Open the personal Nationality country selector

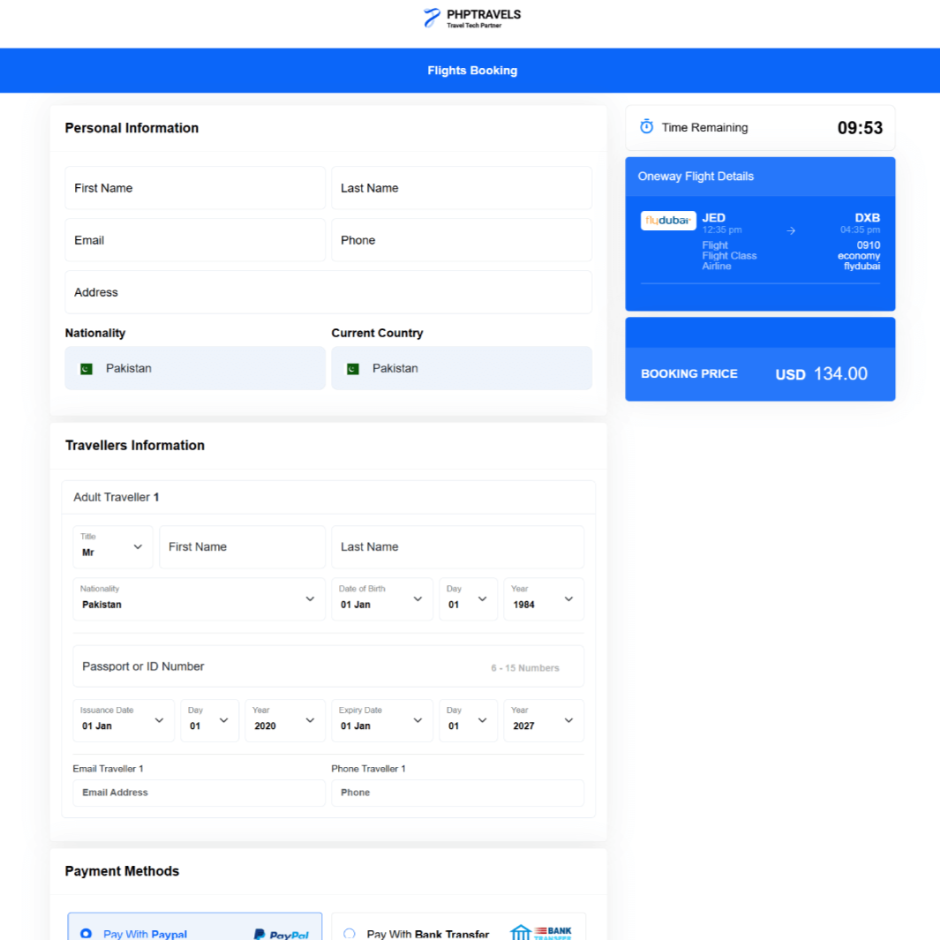195,368
